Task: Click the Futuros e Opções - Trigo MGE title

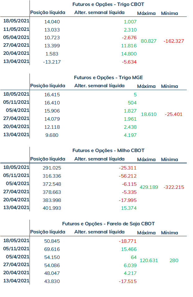Action: (x=108, y=78)
